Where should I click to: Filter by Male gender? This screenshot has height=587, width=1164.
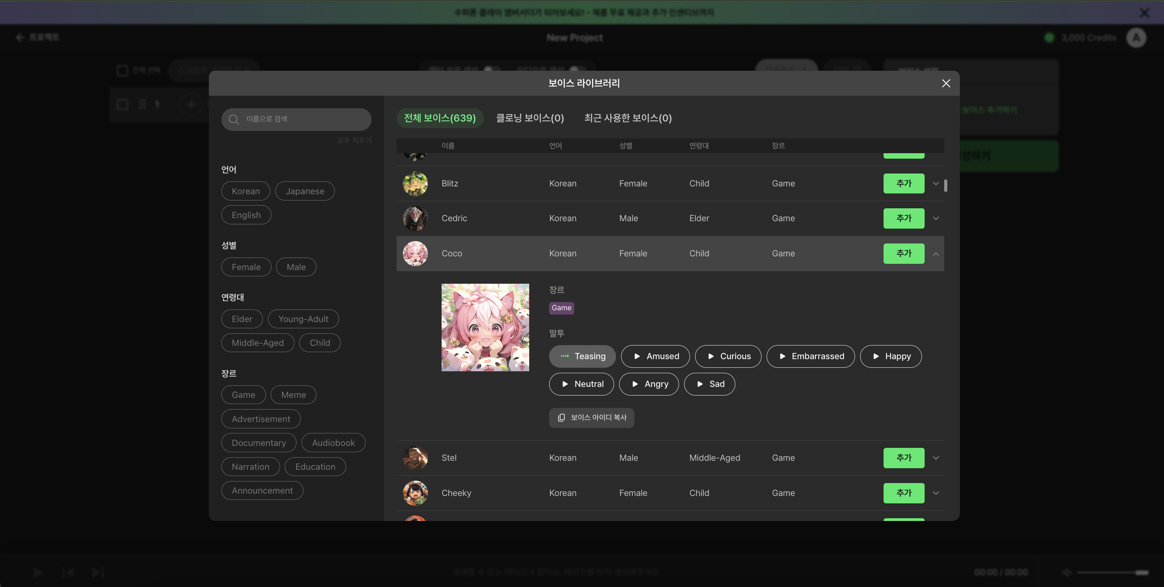(296, 267)
